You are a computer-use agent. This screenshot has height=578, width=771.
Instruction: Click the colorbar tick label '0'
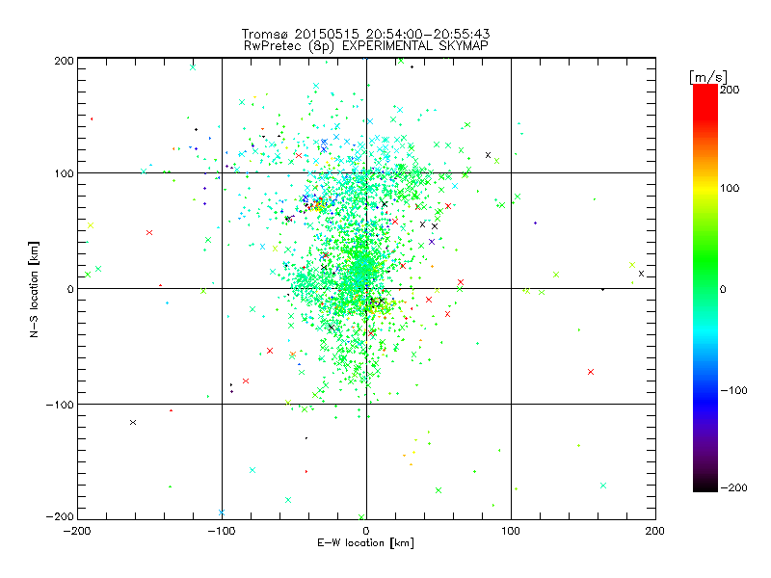coord(723,289)
